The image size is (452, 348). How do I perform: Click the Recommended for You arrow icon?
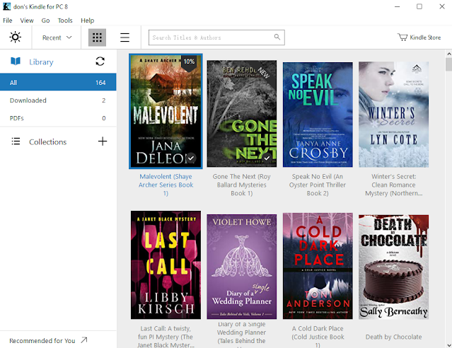(84, 340)
